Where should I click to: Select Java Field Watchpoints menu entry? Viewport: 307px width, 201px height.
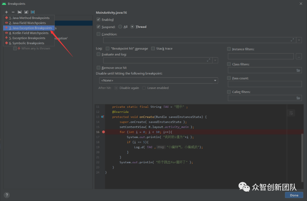click(x=29, y=23)
